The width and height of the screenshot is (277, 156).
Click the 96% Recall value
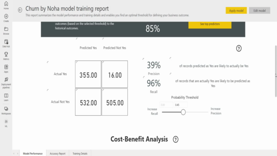(x=154, y=83)
